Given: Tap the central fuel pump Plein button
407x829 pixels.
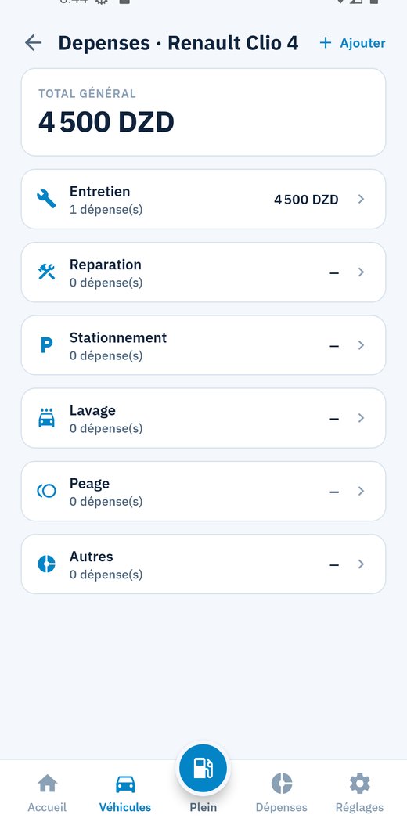Looking at the screenshot, I should point(203,768).
